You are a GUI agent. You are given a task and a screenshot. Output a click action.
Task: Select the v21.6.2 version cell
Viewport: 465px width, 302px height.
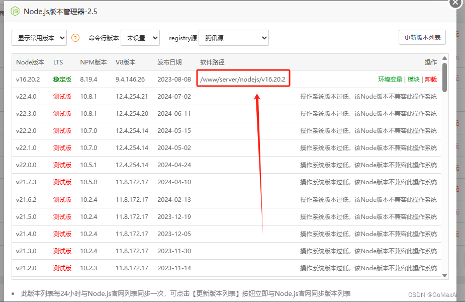(x=26, y=199)
